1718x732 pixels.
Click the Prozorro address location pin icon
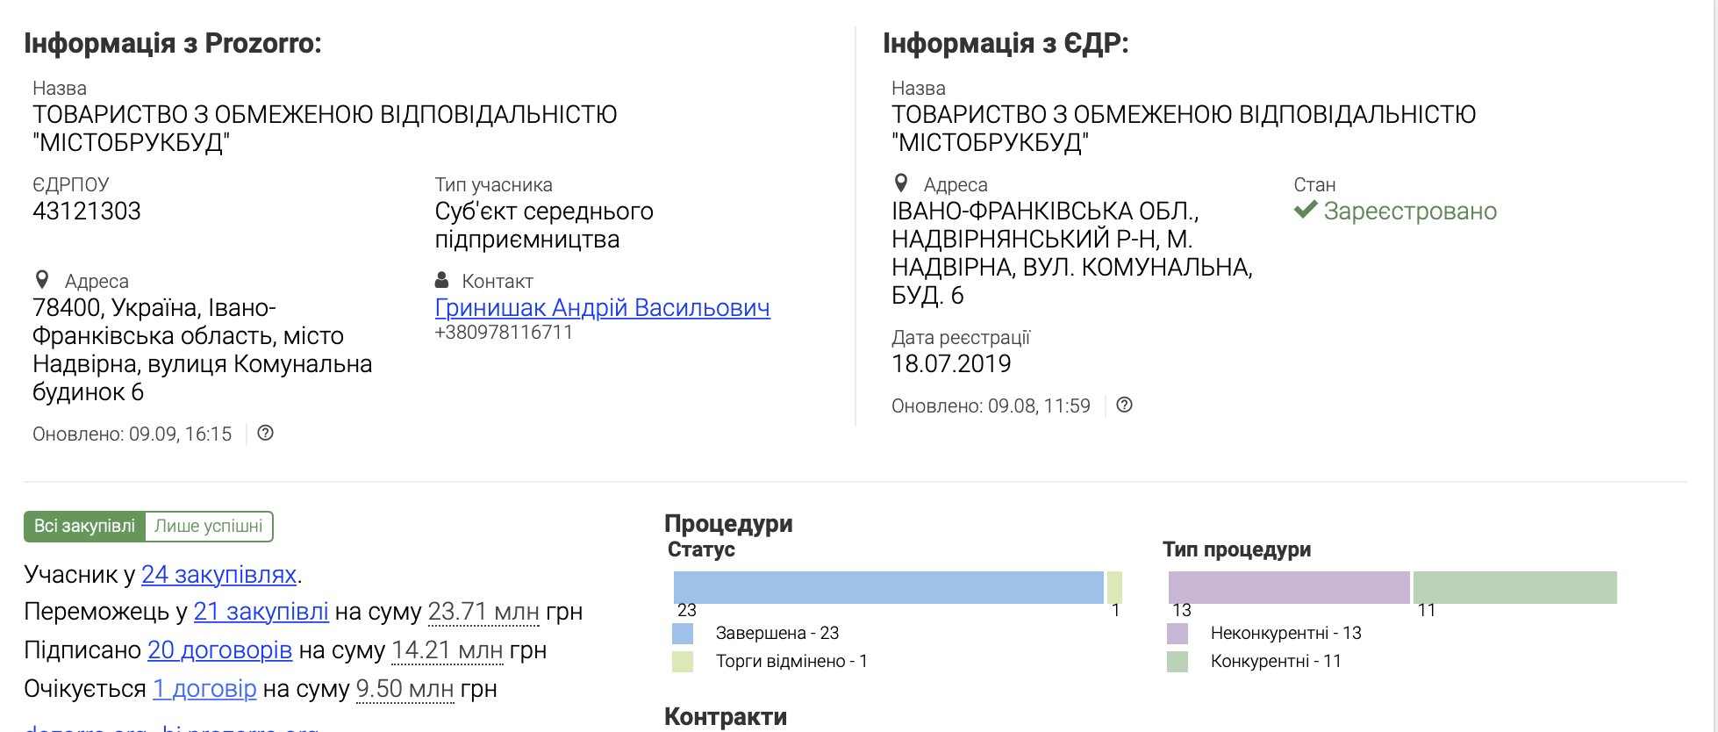(x=41, y=280)
